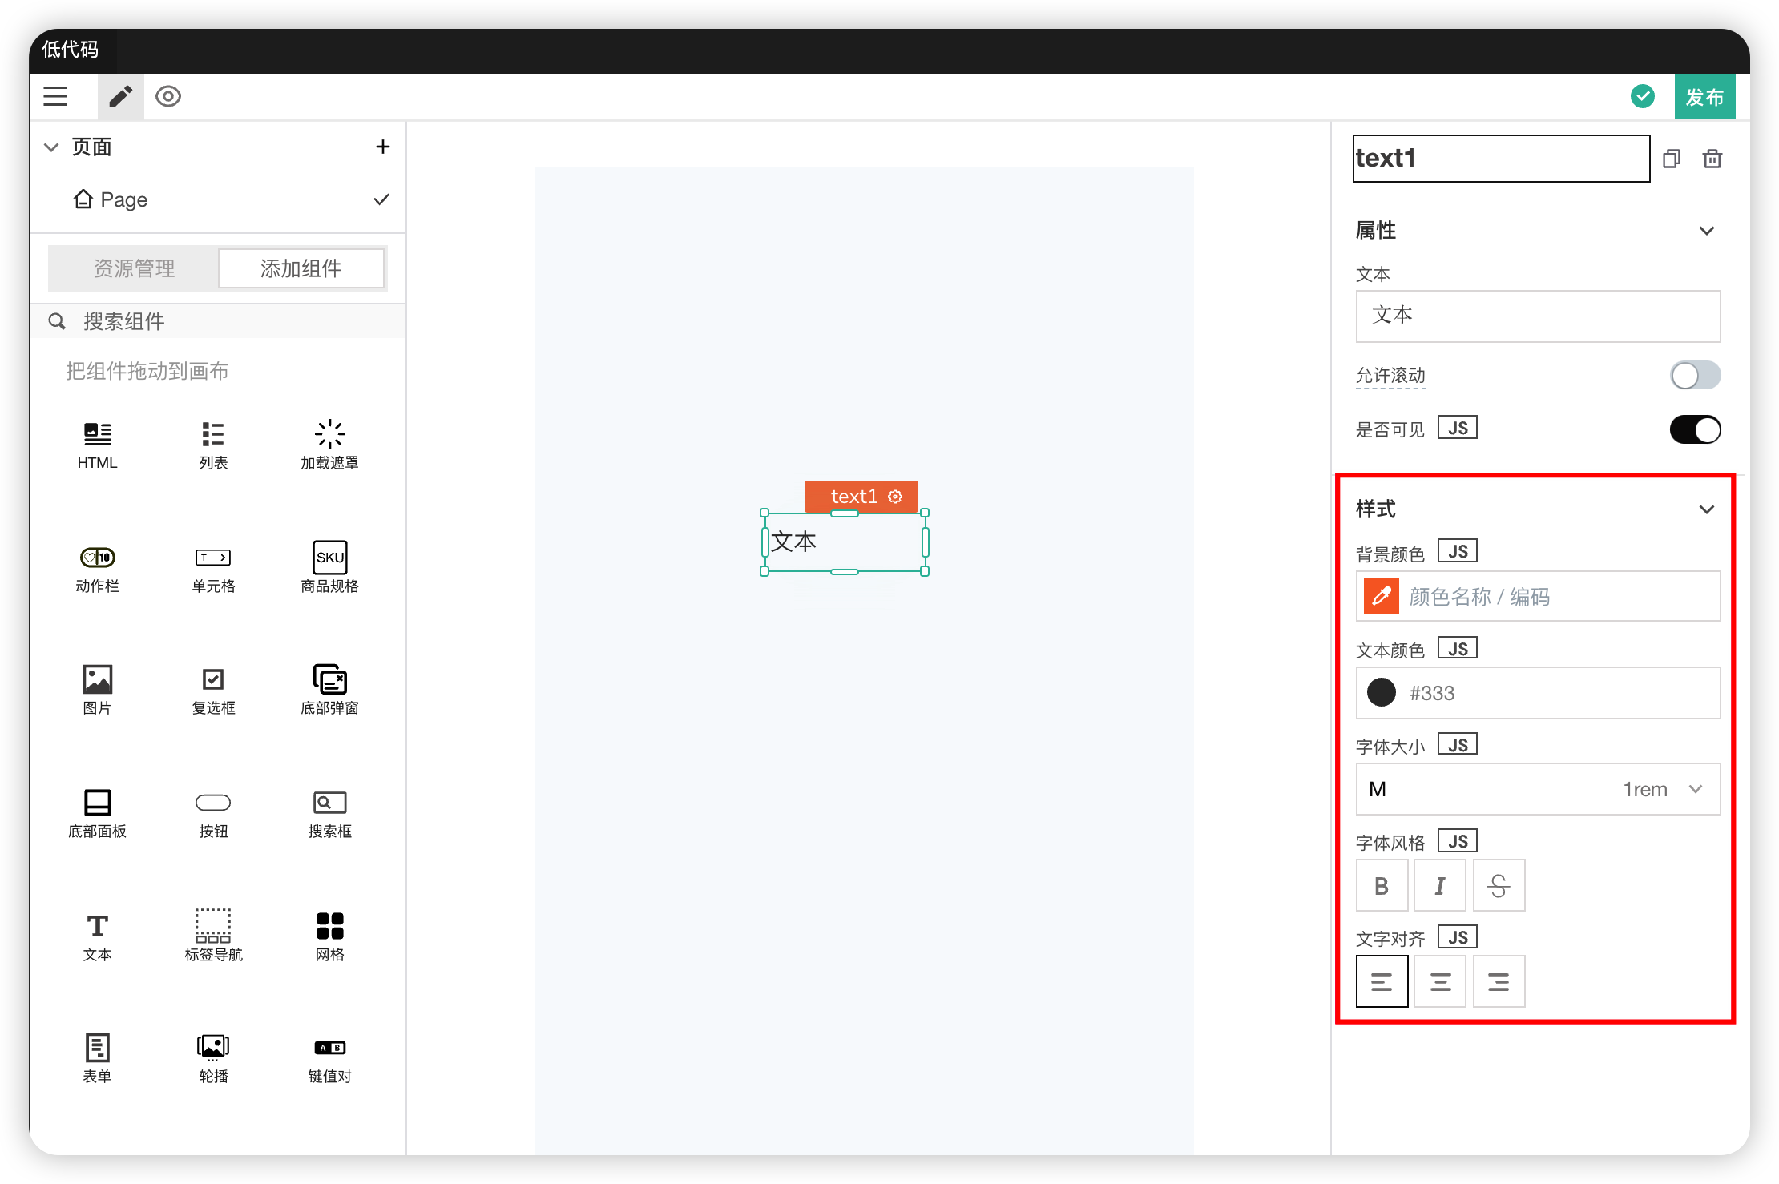Screen dimensions: 1779x1184
Task: Switch to the 资源管理 tab
Action: (x=134, y=268)
